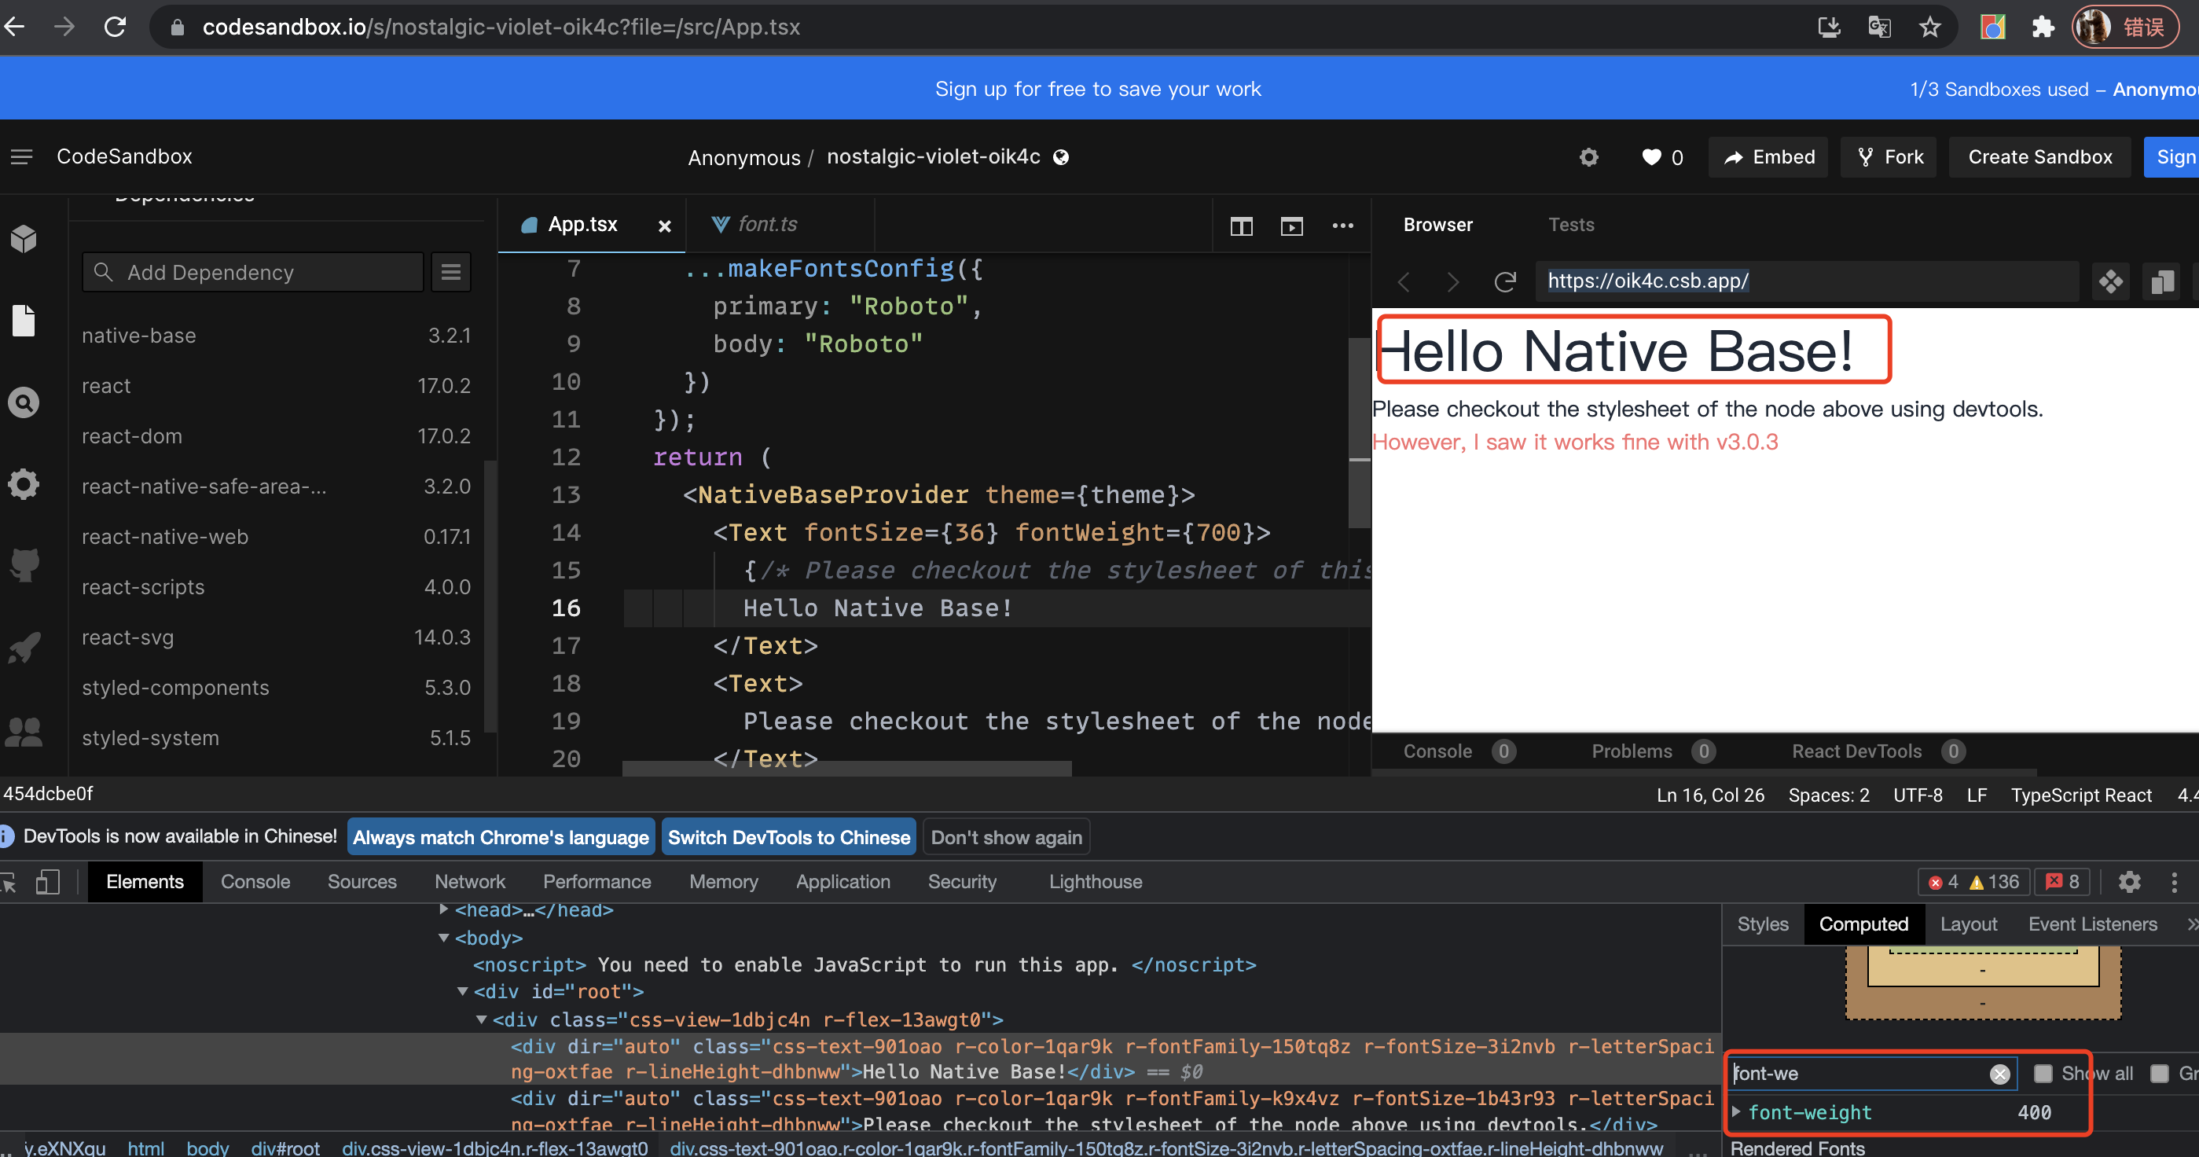Open the Deployment rocket panel
This screenshot has height=1157, width=2199.
[23, 648]
